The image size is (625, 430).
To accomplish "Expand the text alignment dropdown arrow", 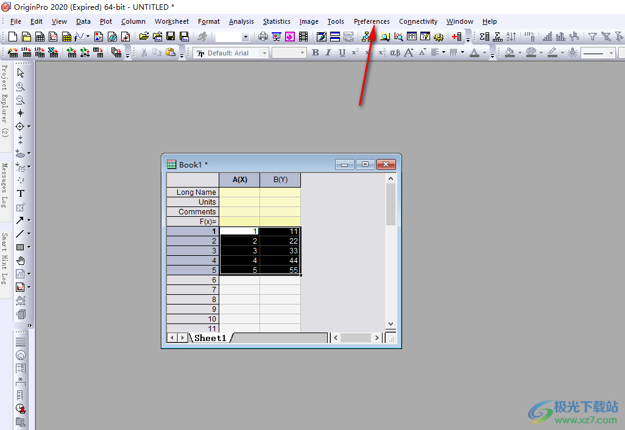I will click(443, 52).
